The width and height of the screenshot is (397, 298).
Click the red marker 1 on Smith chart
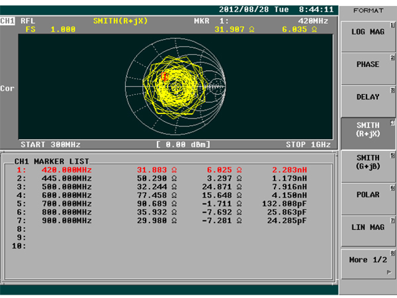coord(164,76)
